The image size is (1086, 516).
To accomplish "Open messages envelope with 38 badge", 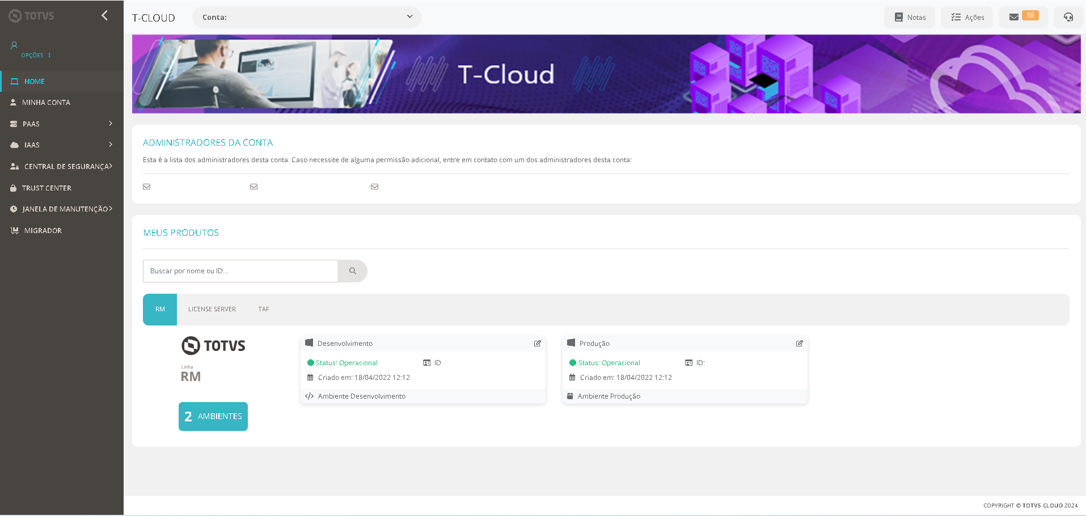I will coord(1023,17).
